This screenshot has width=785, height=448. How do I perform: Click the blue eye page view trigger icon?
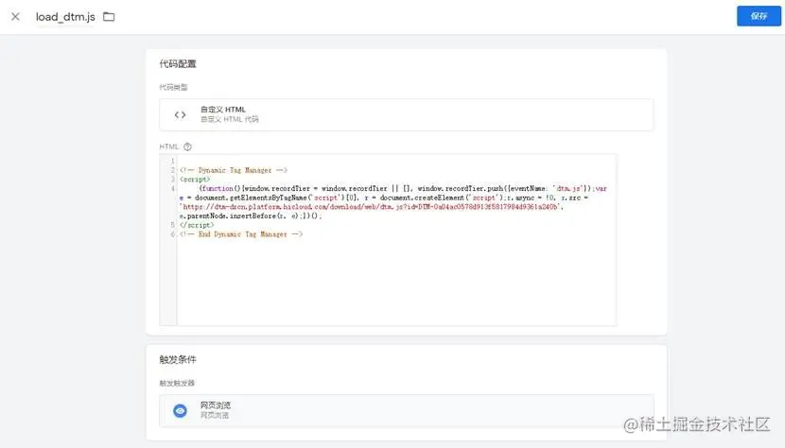(181, 410)
